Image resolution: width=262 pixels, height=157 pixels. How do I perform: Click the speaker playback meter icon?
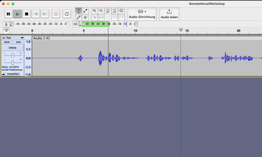pos(75,24)
